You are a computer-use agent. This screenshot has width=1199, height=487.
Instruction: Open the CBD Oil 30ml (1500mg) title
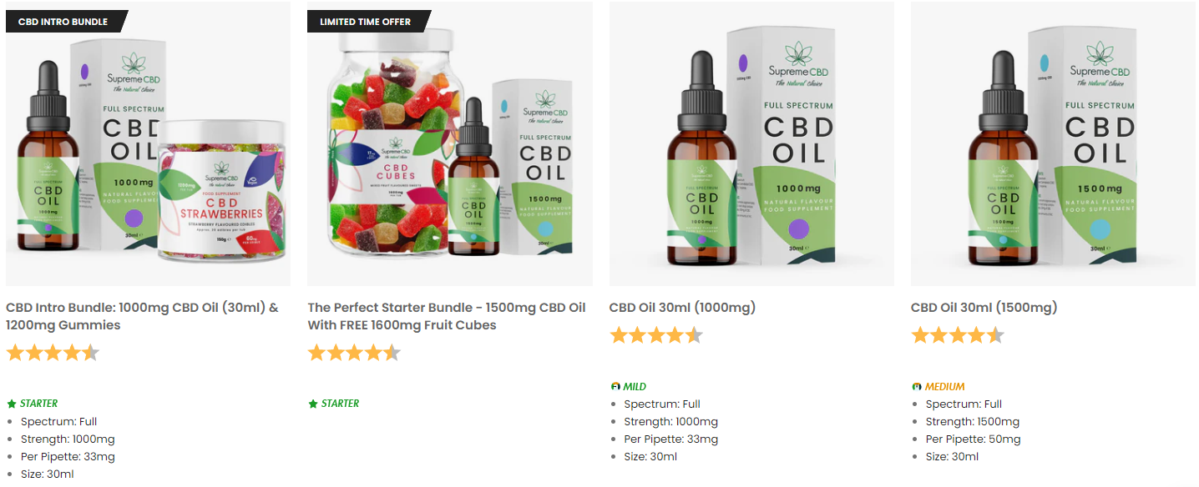coord(984,308)
